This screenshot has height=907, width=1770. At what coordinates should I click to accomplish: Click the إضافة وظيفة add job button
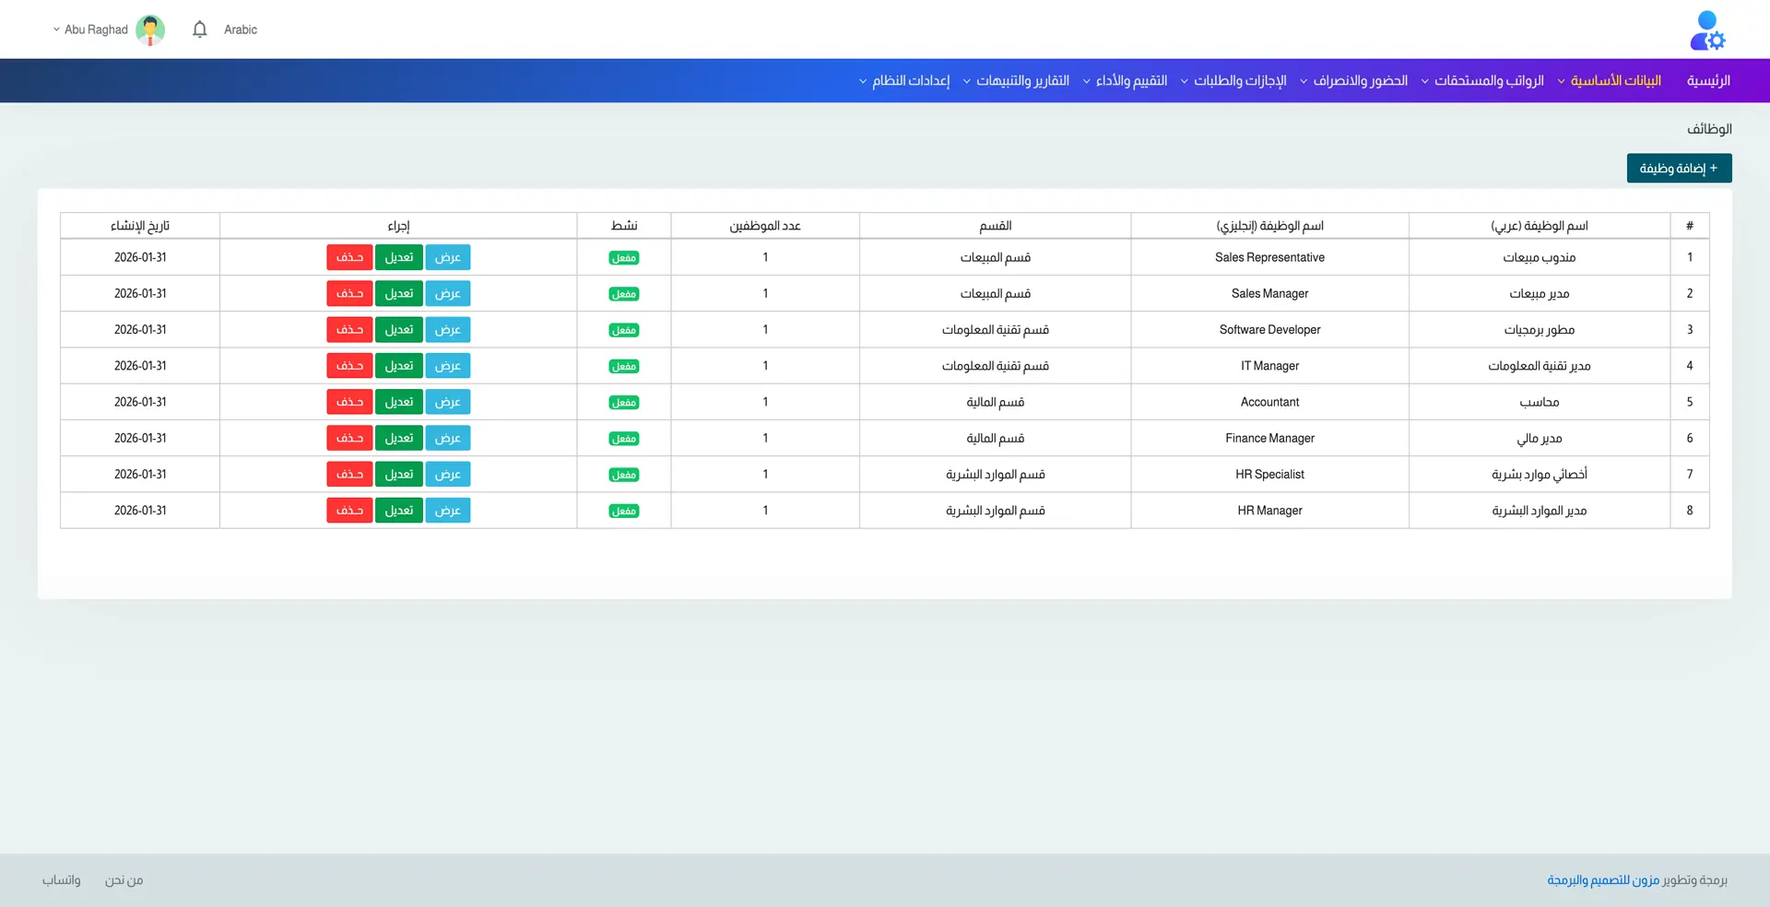tap(1679, 169)
